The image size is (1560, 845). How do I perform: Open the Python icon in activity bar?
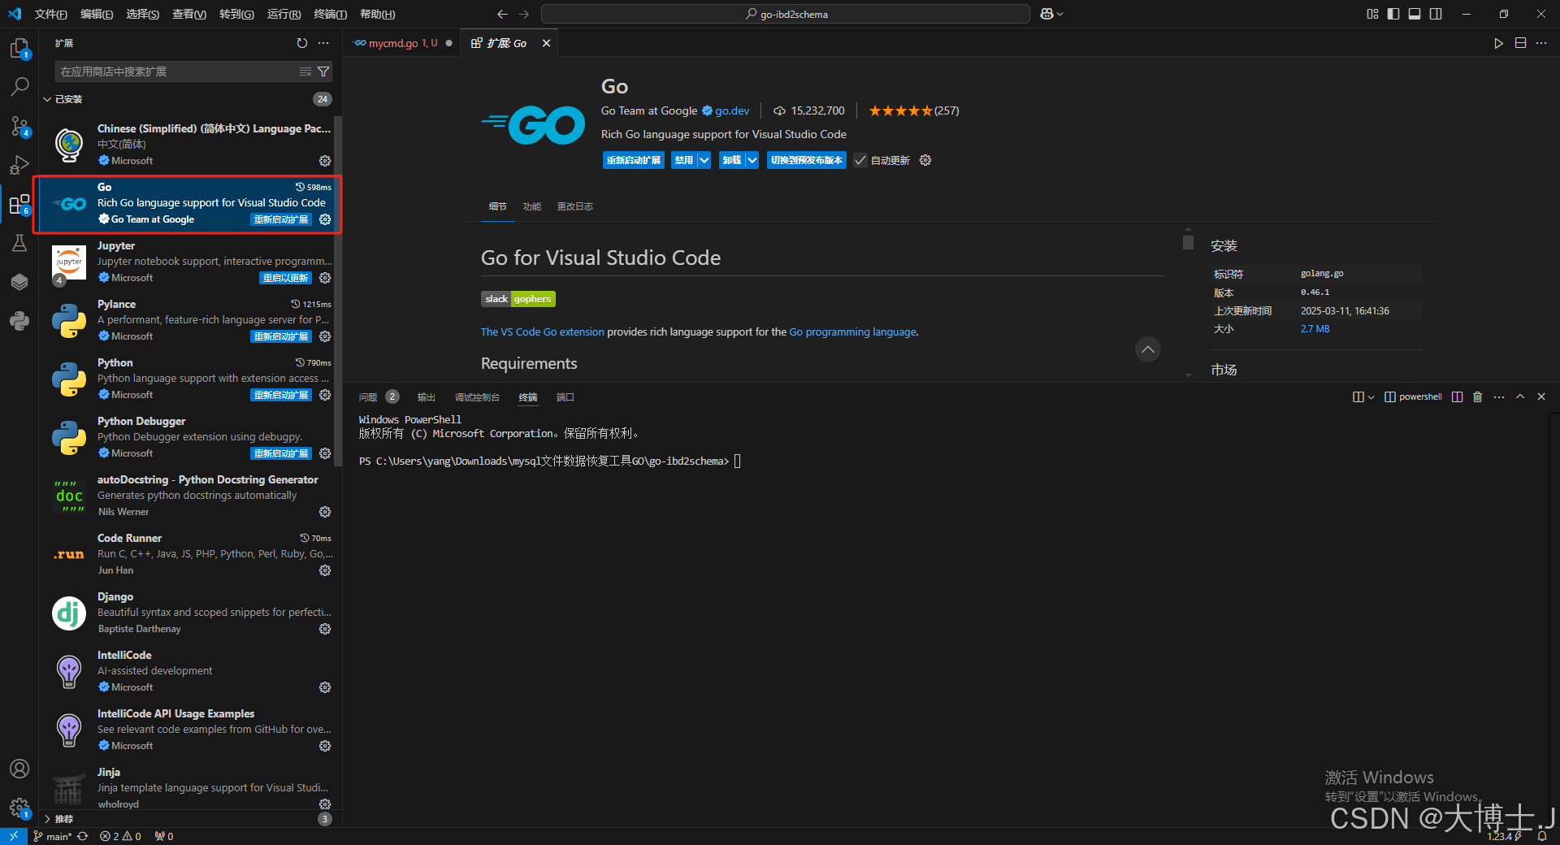click(19, 321)
